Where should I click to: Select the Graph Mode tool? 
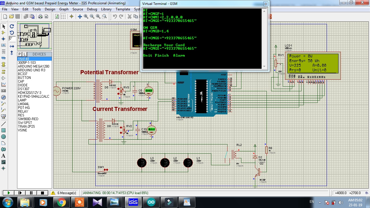pos(3,85)
